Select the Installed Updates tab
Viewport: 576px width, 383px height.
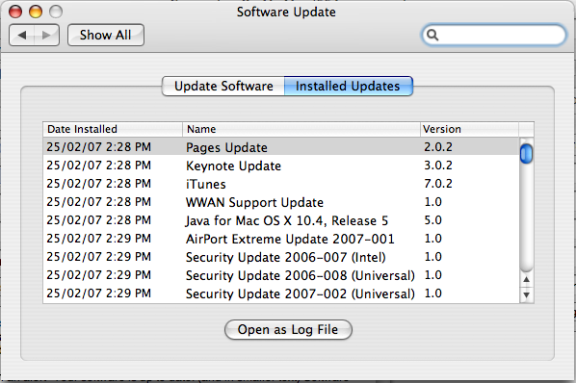point(349,87)
